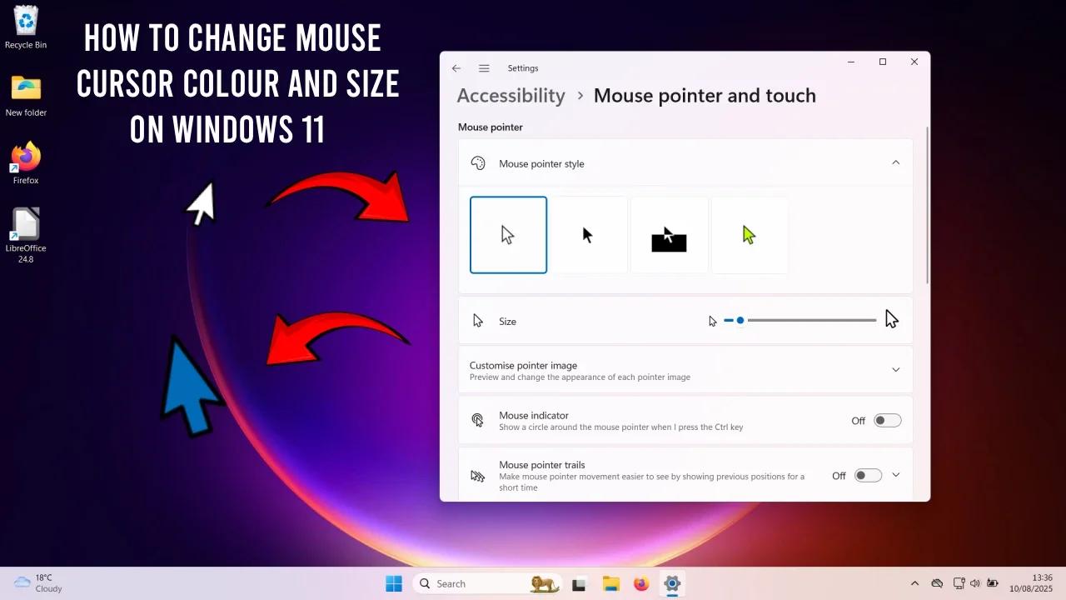Select the Firefox desktop shortcut
This screenshot has height=600, width=1066.
tap(26, 163)
